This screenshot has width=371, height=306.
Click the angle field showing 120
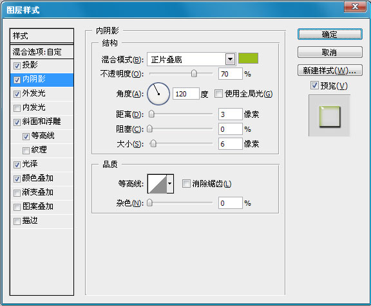(186, 94)
